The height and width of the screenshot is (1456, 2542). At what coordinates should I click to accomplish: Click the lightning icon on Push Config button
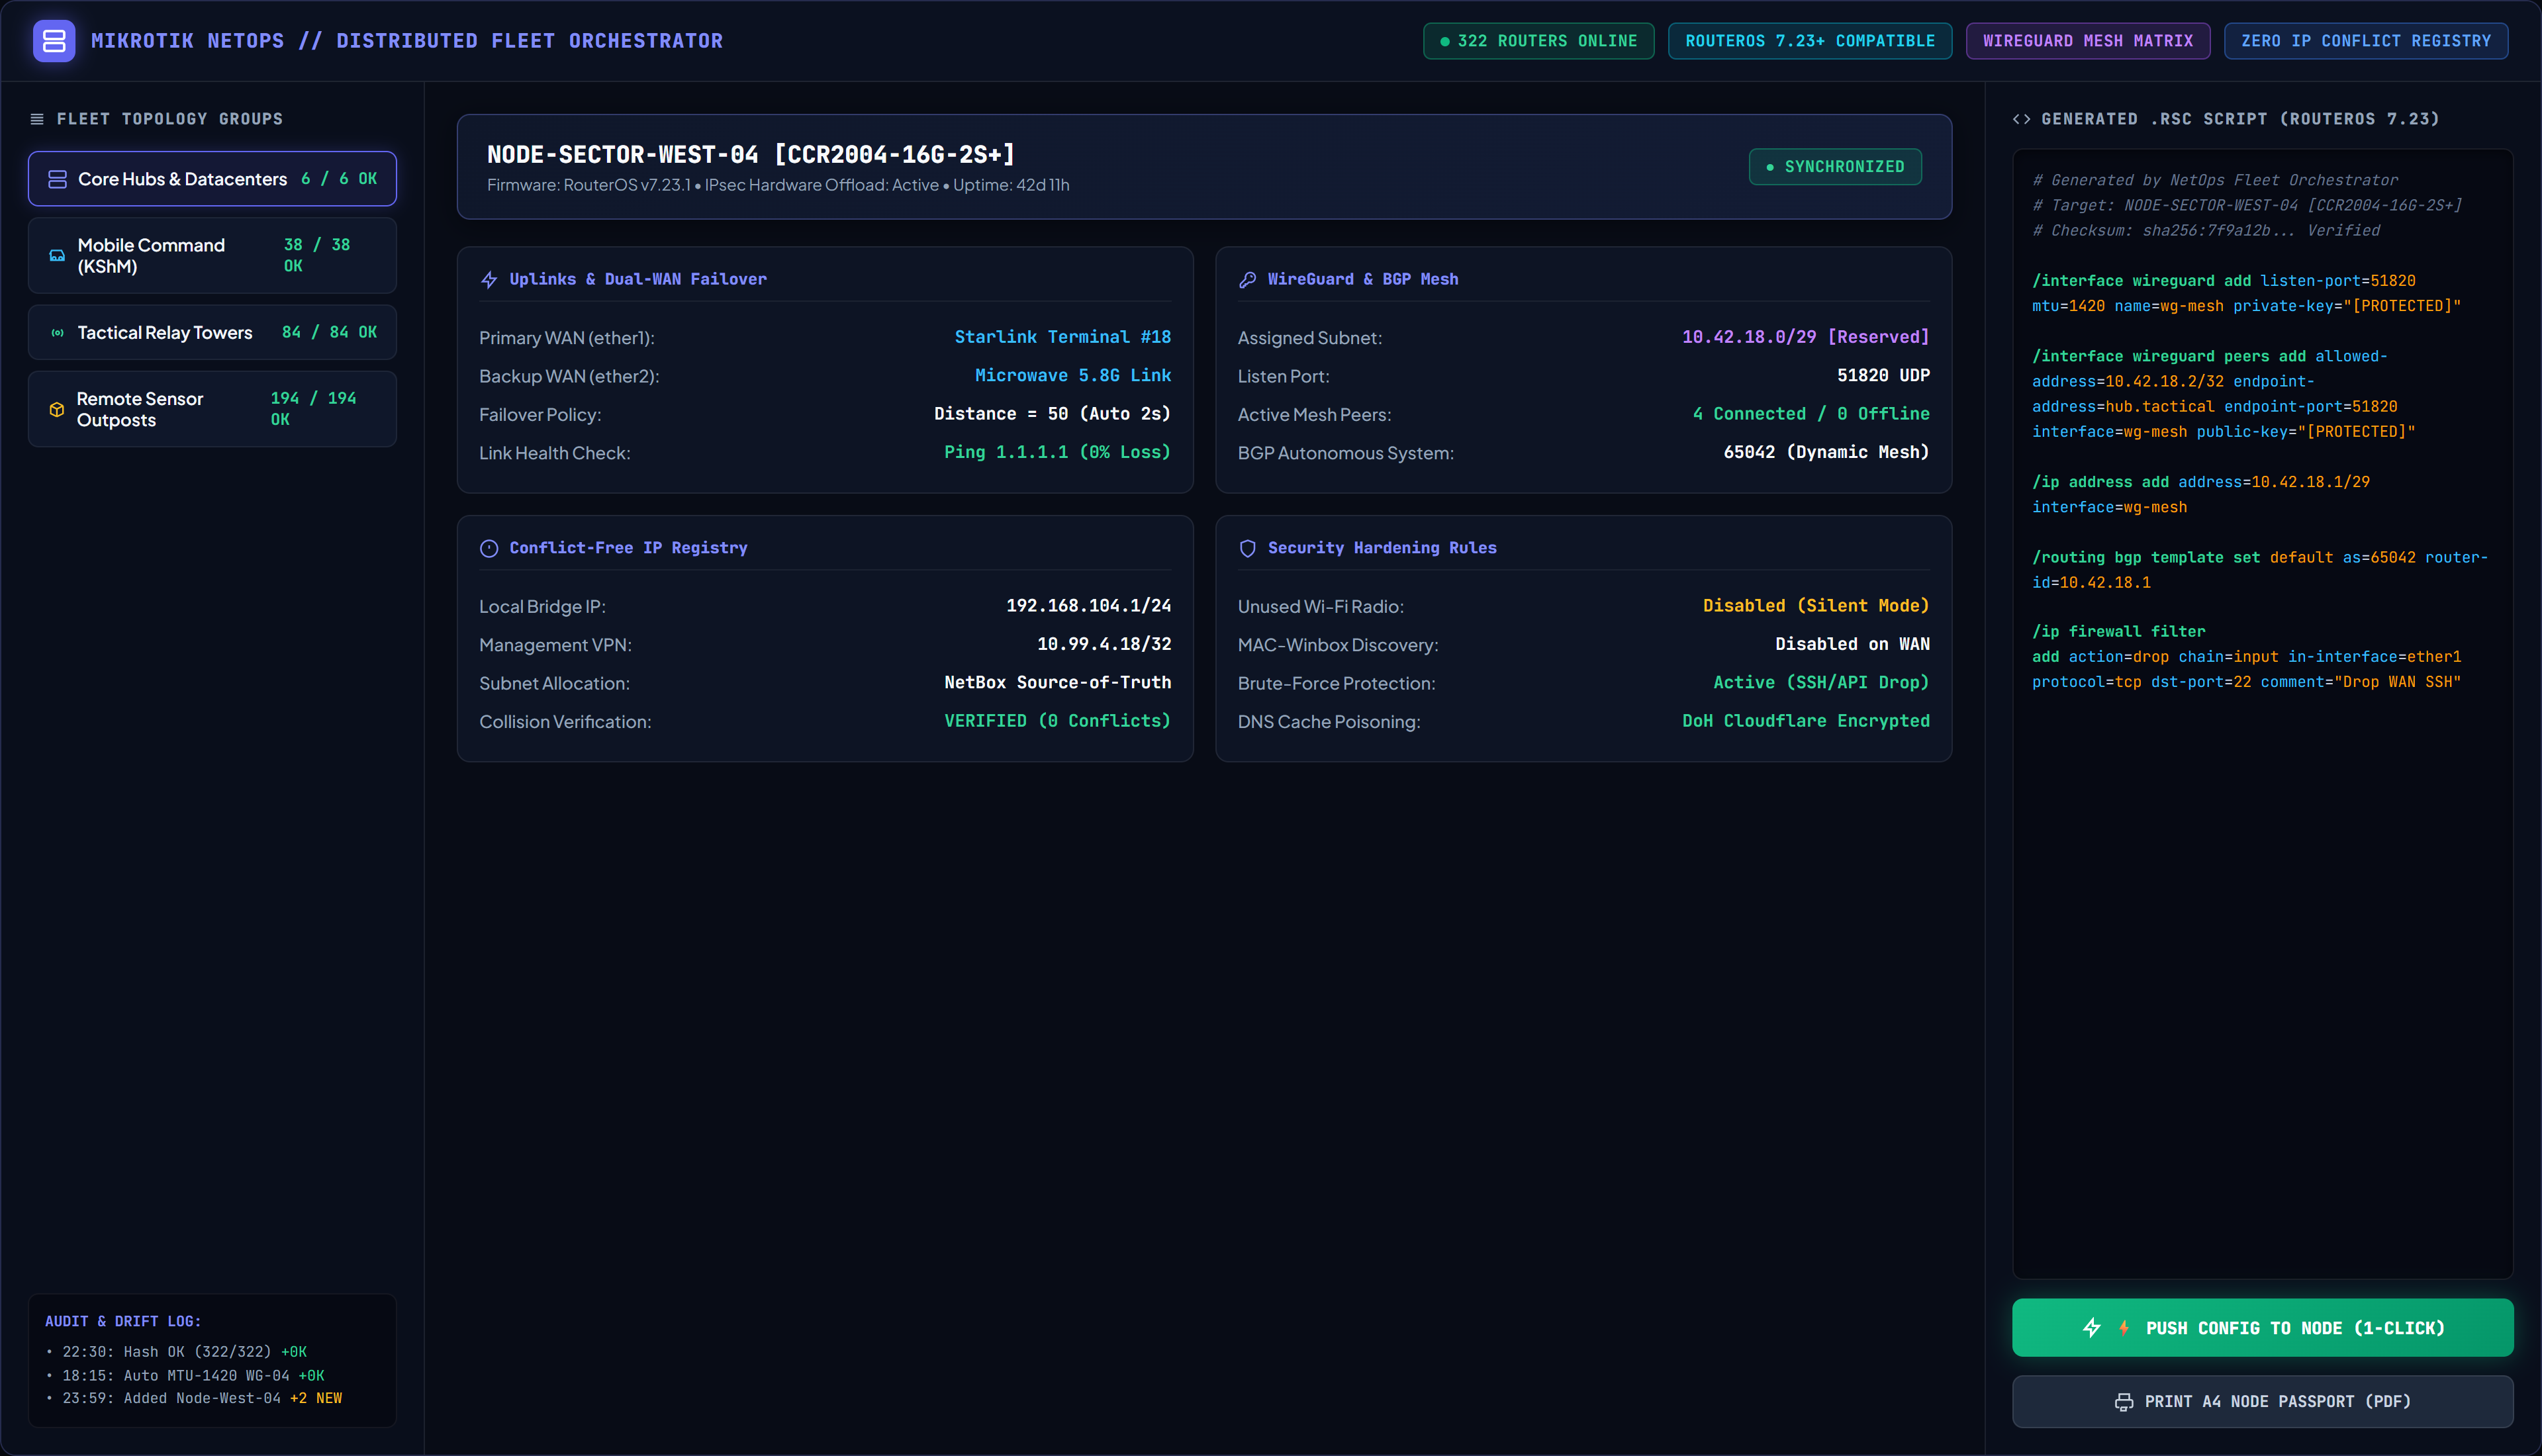[2091, 1328]
